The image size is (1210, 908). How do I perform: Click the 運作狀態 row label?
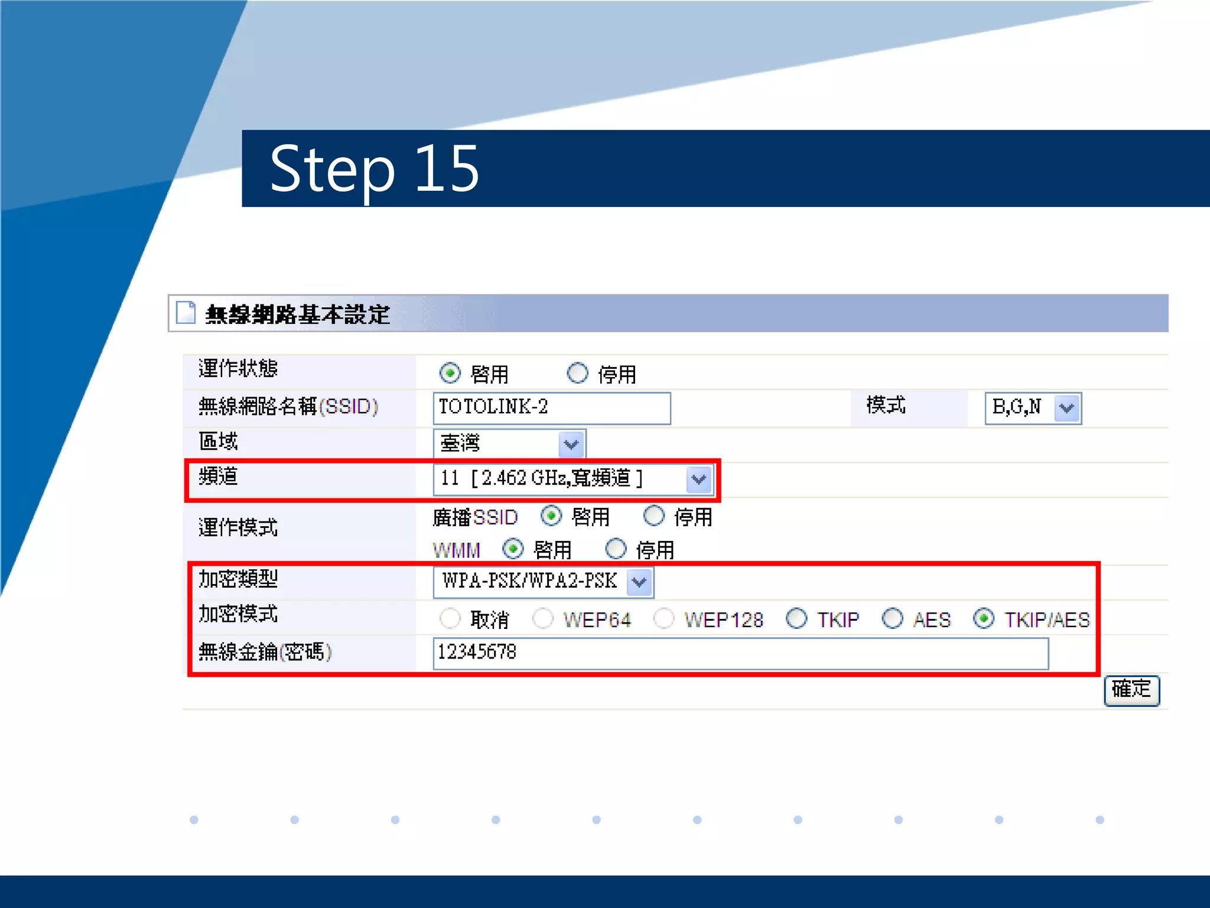(238, 368)
